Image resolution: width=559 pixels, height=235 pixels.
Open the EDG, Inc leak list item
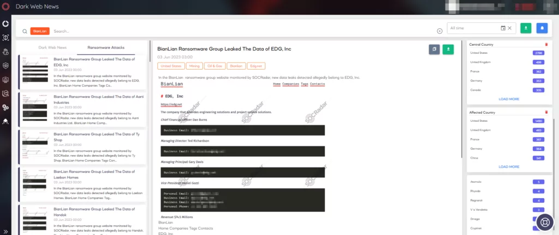83,72
